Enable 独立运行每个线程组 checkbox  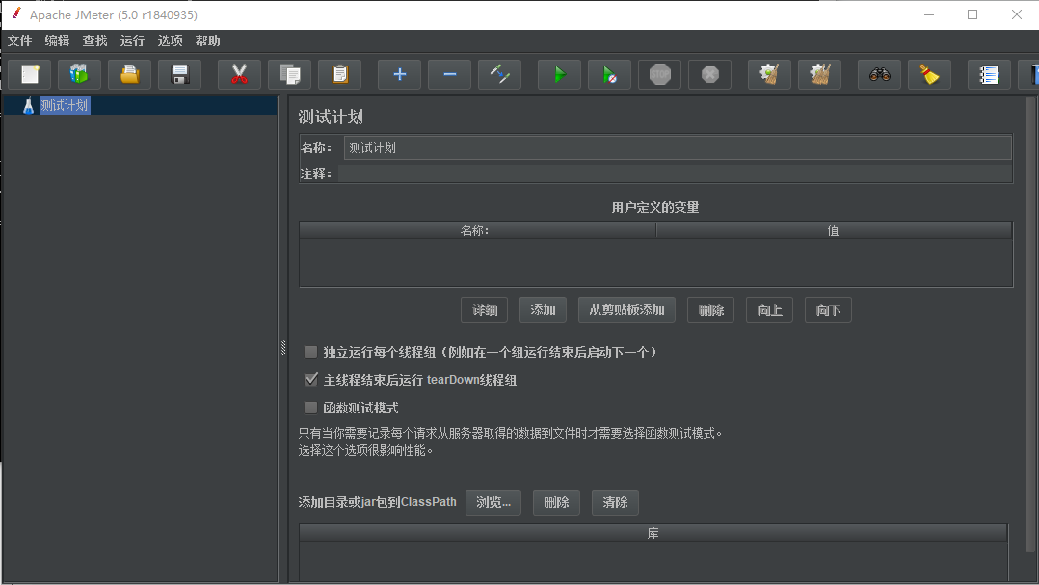pyautogui.click(x=310, y=352)
